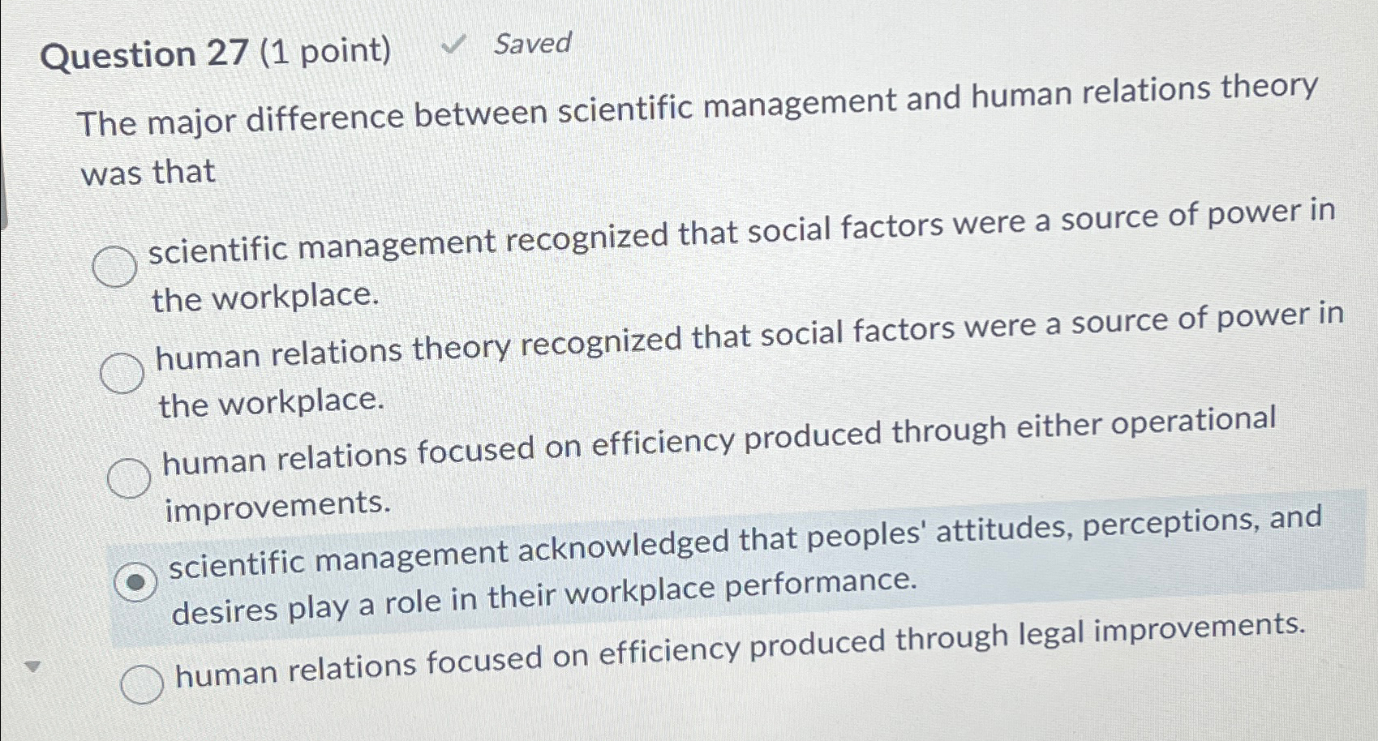The height and width of the screenshot is (741, 1378).
Task: Choose the human relations social factors option
Action: [122, 373]
